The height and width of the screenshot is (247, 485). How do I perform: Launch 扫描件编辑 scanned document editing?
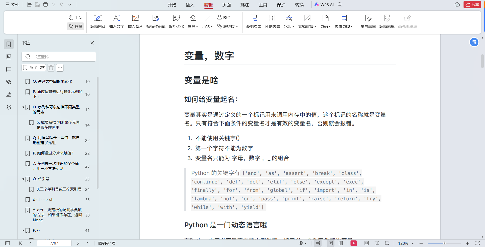pos(156,21)
